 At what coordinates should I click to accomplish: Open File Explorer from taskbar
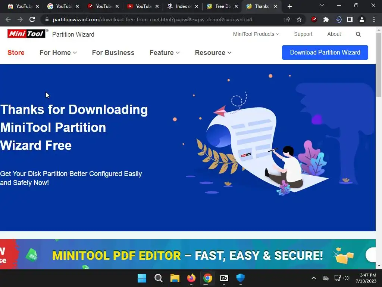(x=175, y=278)
